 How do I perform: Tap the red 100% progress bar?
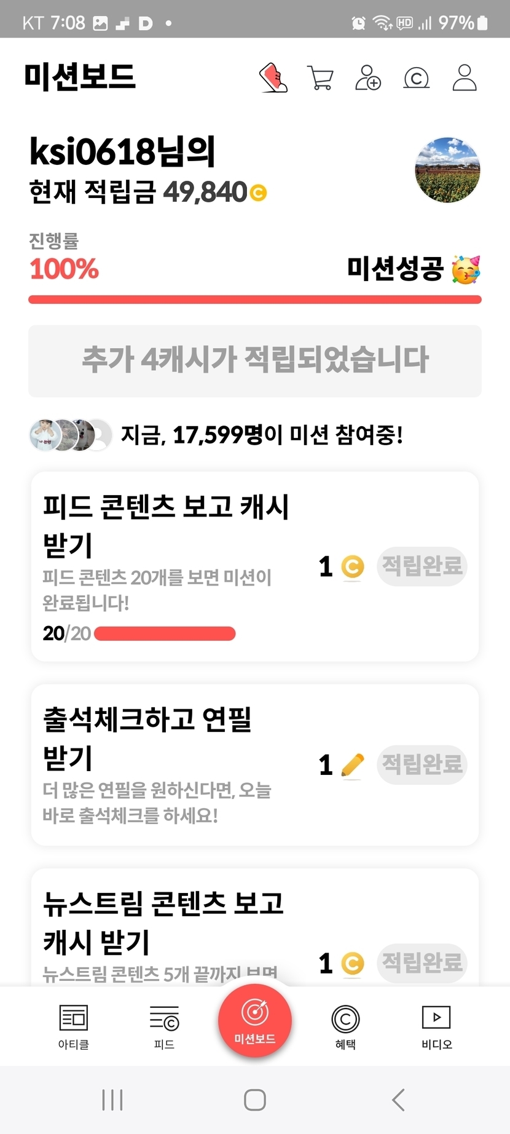pos(255,299)
